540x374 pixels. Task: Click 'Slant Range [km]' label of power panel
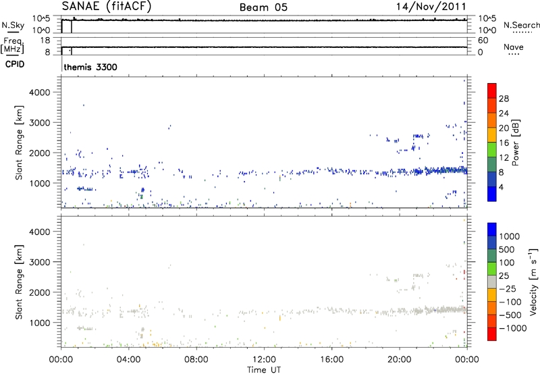point(19,142)
